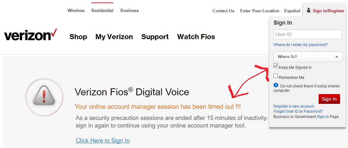This screenshot has width=348, height=148.
Task: Switch to the Business tab
Action: click(130, 10)
